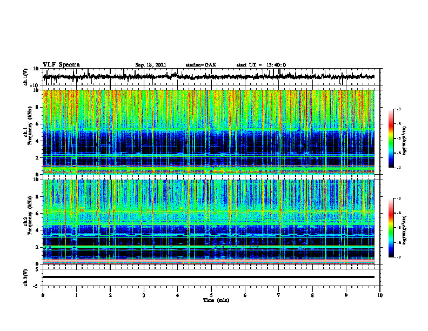
Task: Select the date text "Sep. 18, 2021"
Action: coord(151,65)
